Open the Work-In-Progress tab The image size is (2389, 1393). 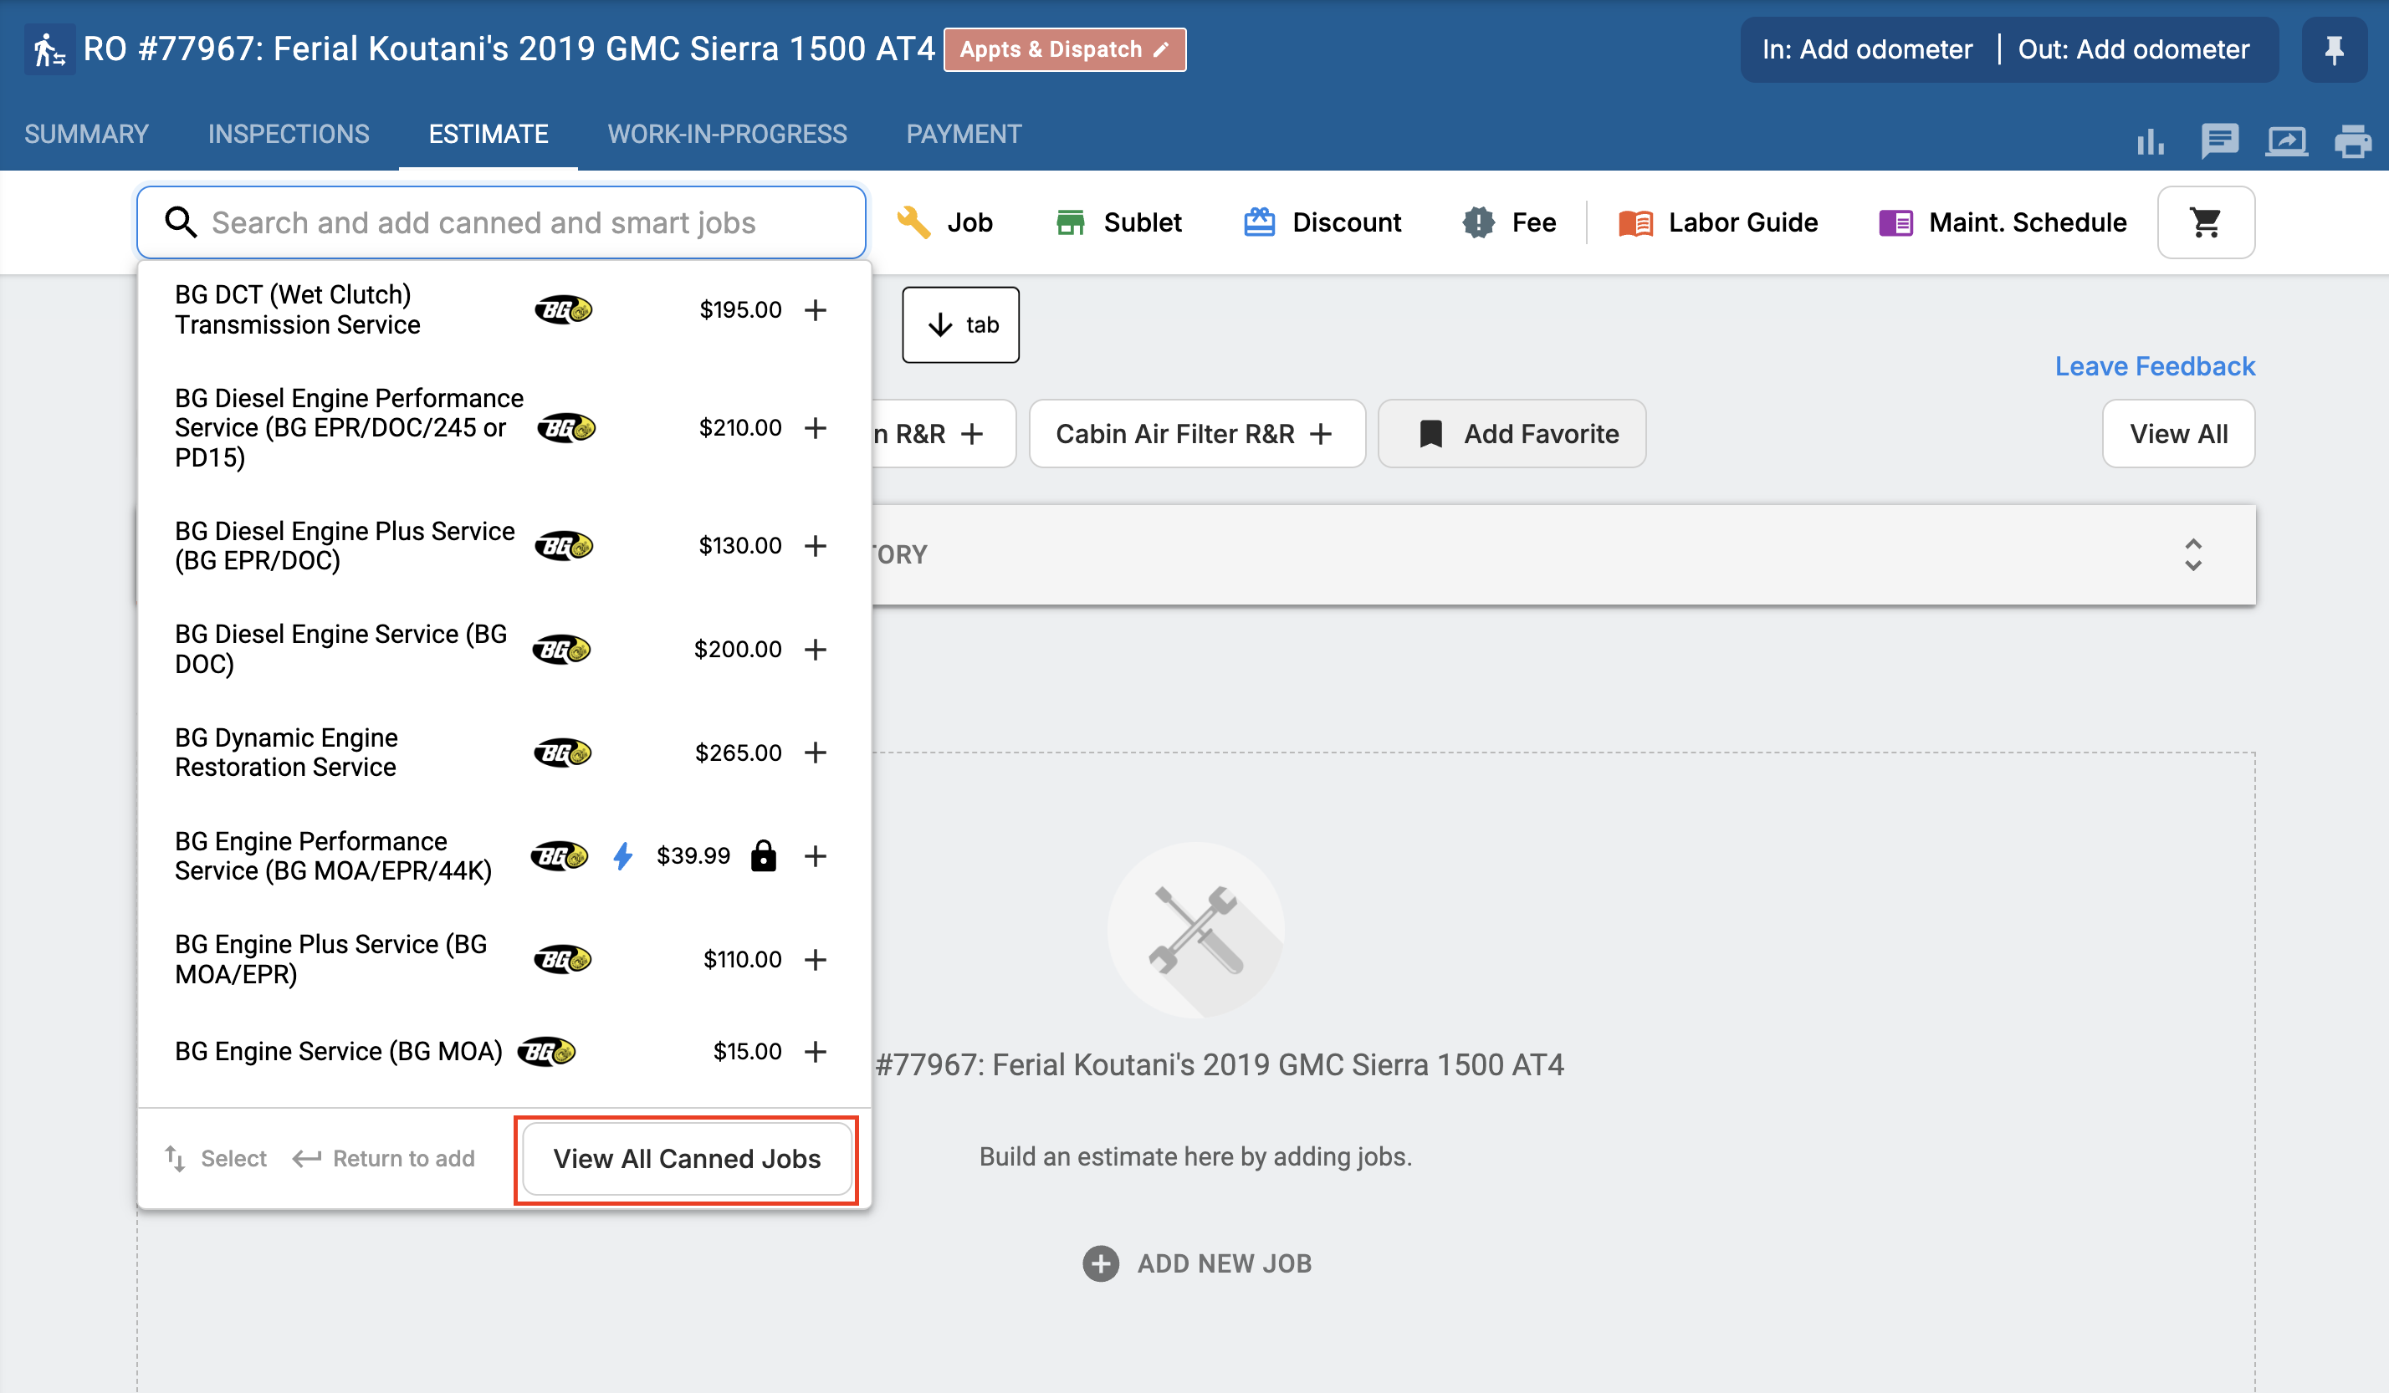point(727,134)
